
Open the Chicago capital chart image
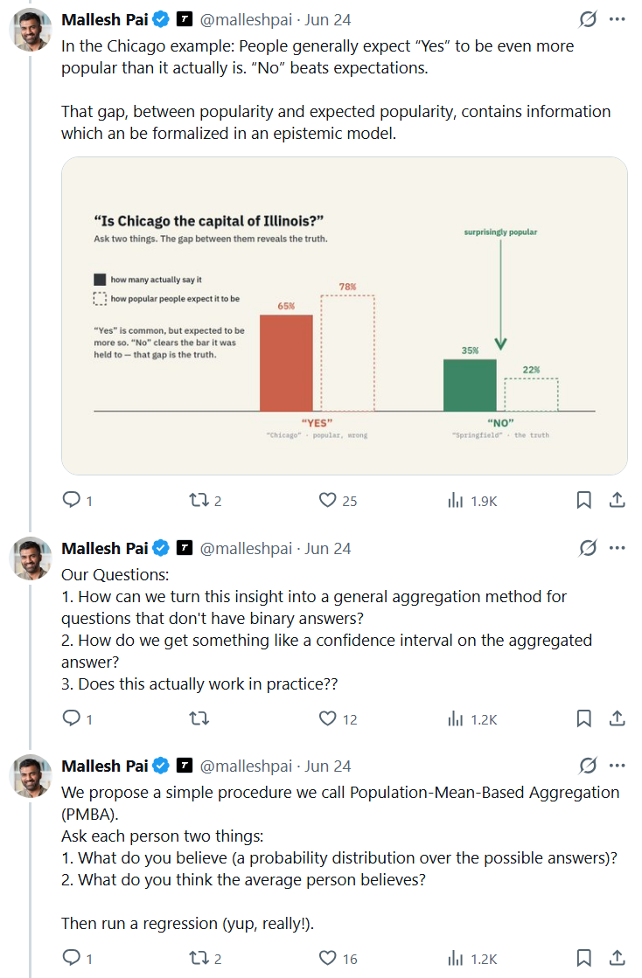pyautogui.click(x=345, y=316)
